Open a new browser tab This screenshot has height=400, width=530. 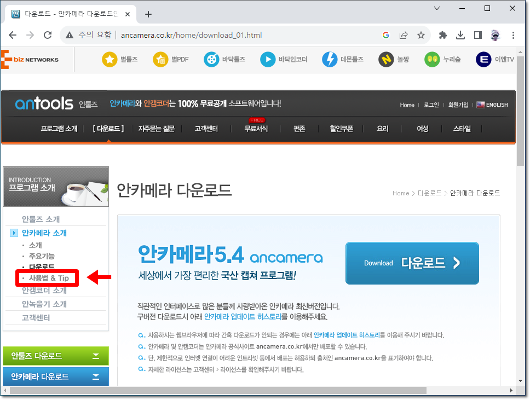tap(148, 14)
